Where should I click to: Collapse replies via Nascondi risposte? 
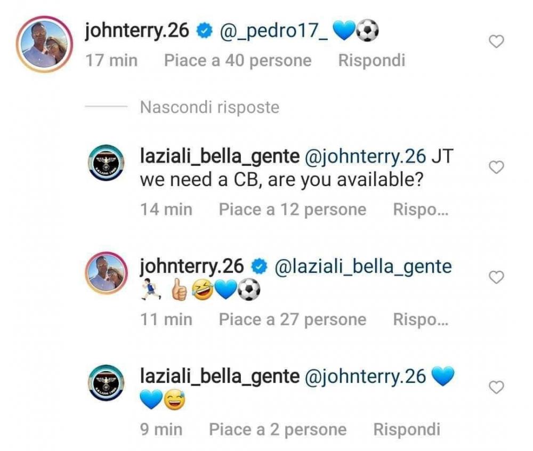pyautogui.click(x=209, y=107)
